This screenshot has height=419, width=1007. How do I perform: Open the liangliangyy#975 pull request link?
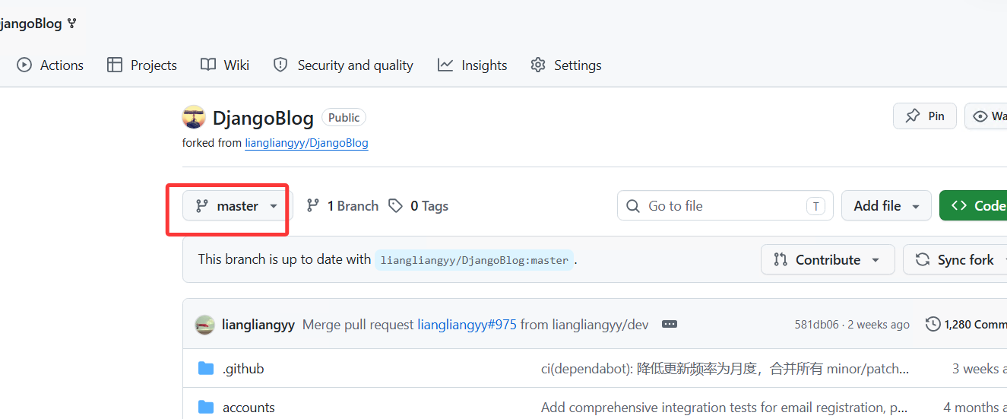click(467, 325)
